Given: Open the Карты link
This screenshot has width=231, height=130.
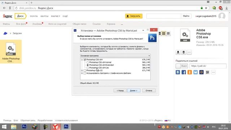Looking at the screenshot, I should 44,16.
